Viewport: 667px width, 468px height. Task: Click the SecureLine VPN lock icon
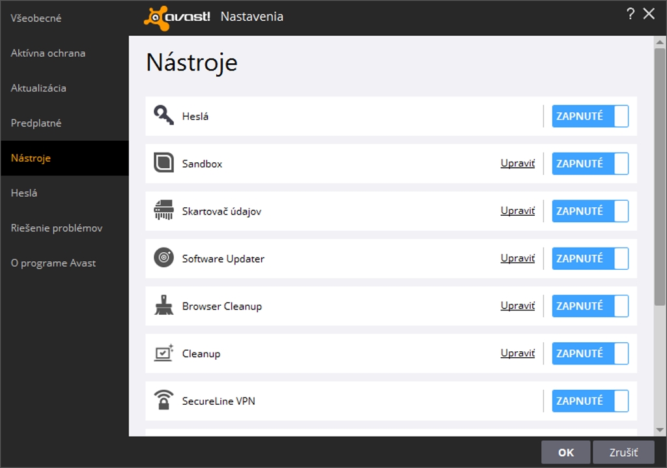(163, 400)
